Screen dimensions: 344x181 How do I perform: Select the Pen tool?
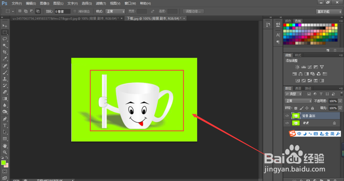tap(4, 119)
